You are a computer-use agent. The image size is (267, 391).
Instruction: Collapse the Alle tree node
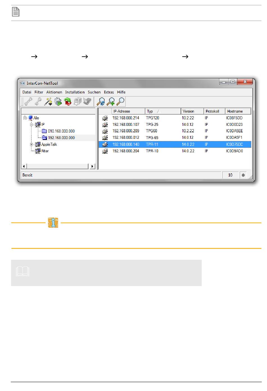pyautogui.click(x=25, y=118)
